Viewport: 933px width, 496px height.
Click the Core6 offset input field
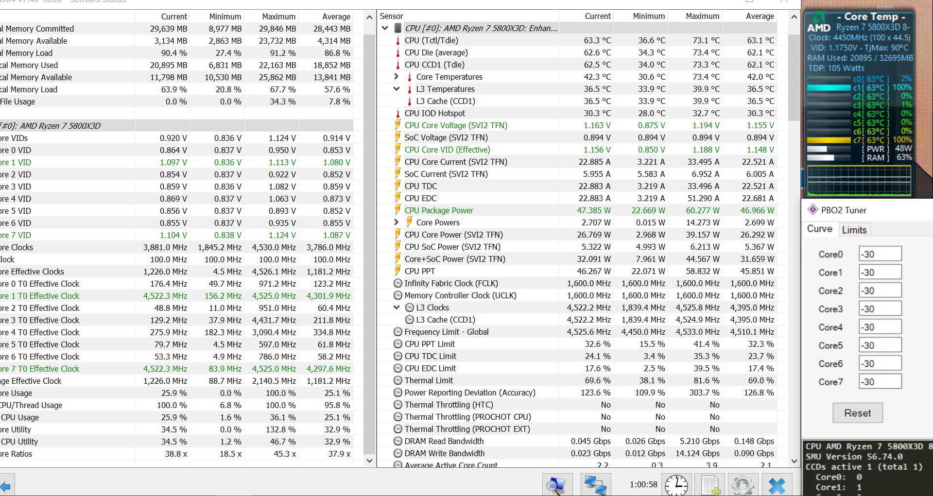tap(880, 363)
